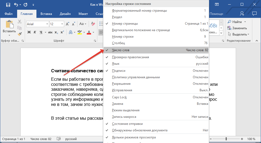Click the Share person icon
The width and height of the screenshot is (261, 143).
pos(242,14)
